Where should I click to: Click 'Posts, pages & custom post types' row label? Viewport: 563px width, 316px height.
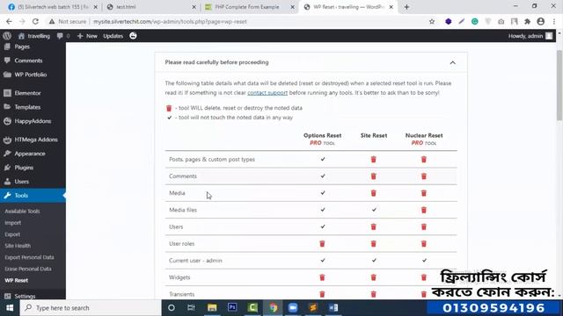click(x=212, y=160)
